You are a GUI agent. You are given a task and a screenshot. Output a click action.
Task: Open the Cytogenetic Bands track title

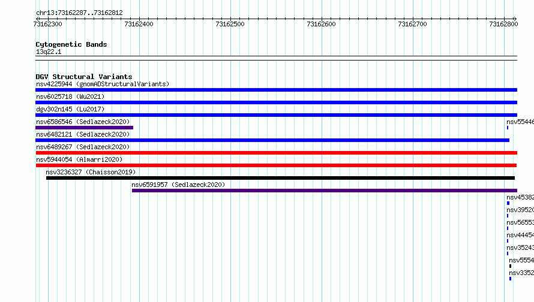[71, 44]
